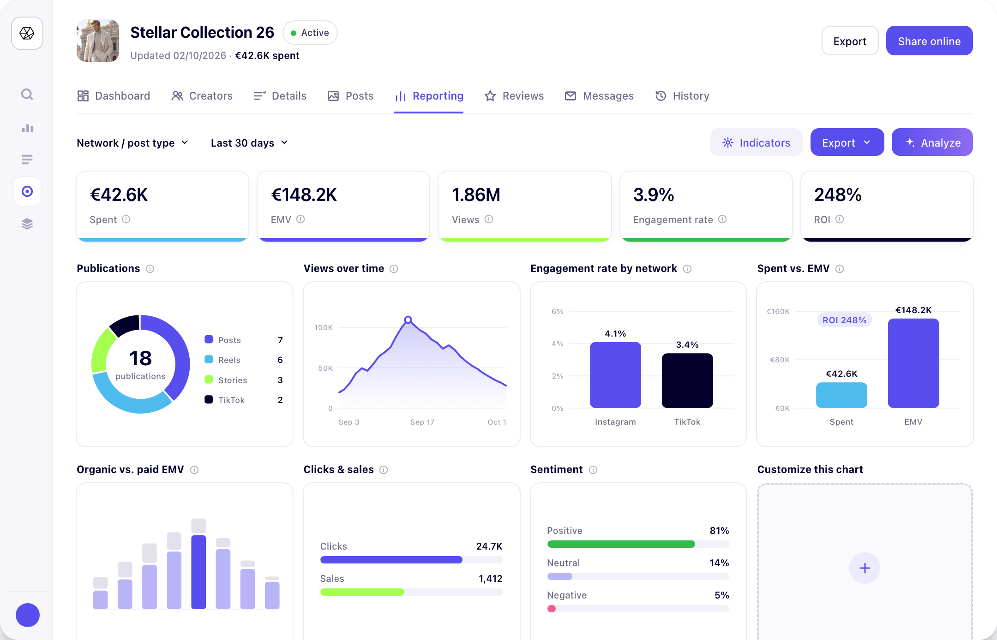This screenshot has width=997, height=640.
Task: Switch to the History tab
Action: click(x=682, y=96)
